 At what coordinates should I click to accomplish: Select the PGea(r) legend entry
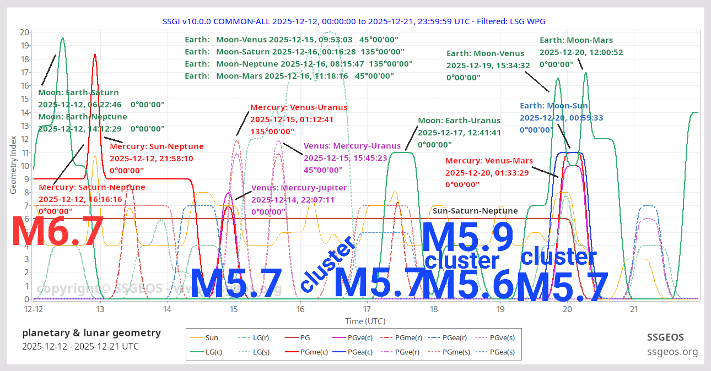tap(454, 337)
